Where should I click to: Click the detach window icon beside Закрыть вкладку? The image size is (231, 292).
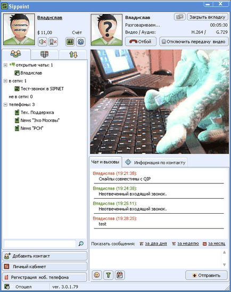click(x=180, y=17)
